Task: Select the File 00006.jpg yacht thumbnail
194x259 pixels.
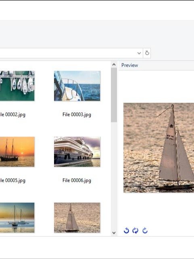Action: 77,152
